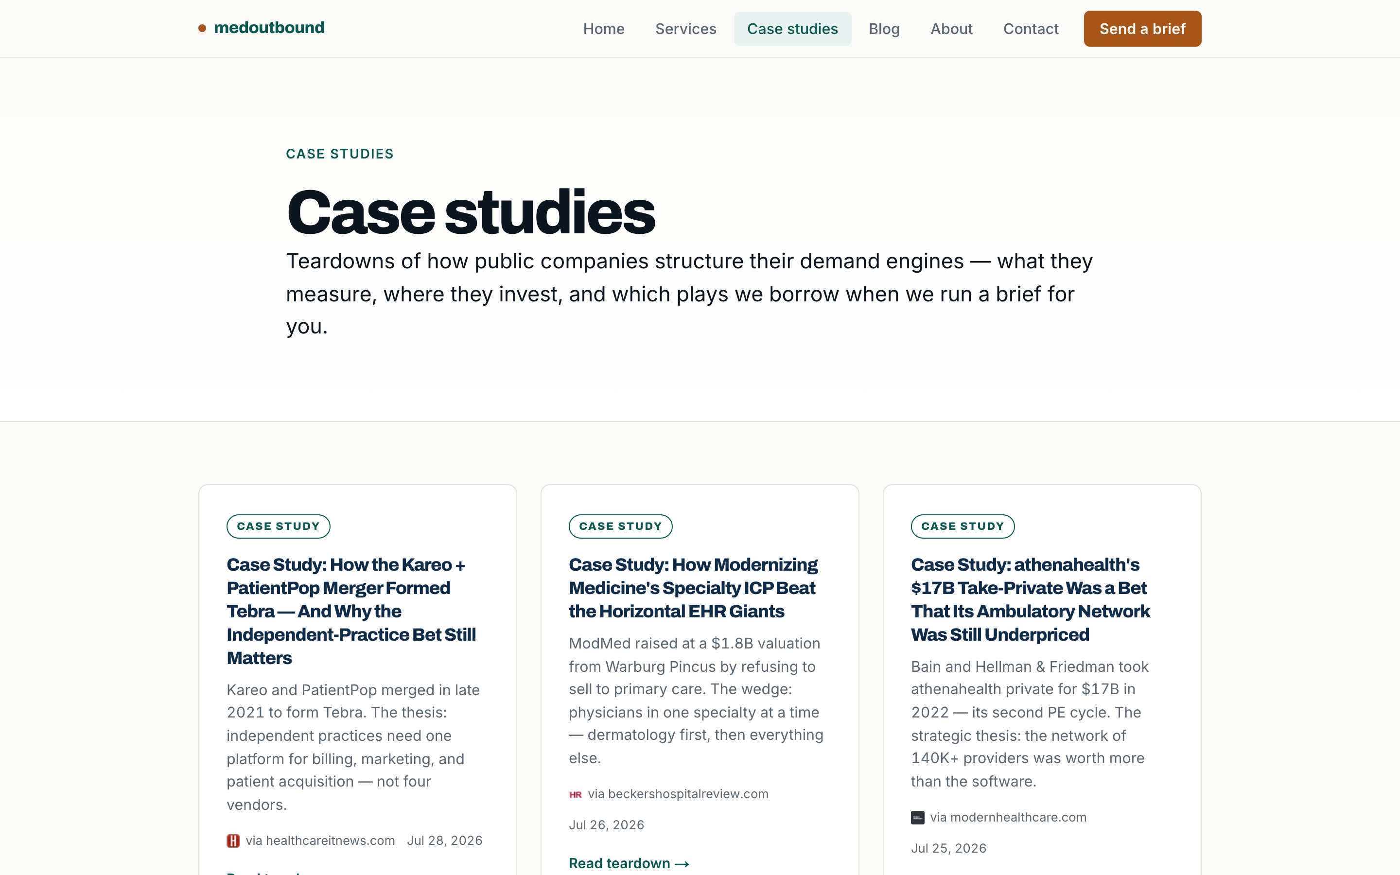Click the Kareo and PatientPop summary text
The image size is (1400, 875).
353,747
